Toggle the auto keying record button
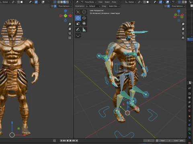 coord(54,140)
